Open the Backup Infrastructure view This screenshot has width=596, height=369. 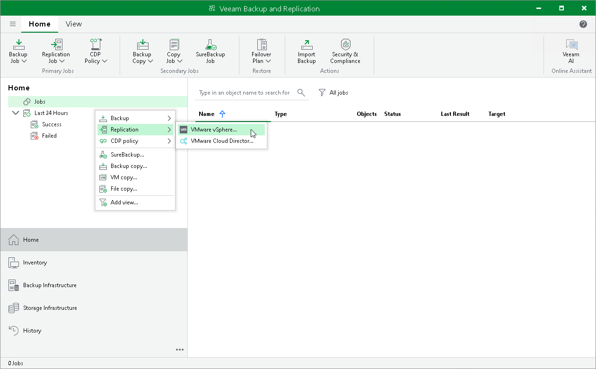tap(50, 285)
